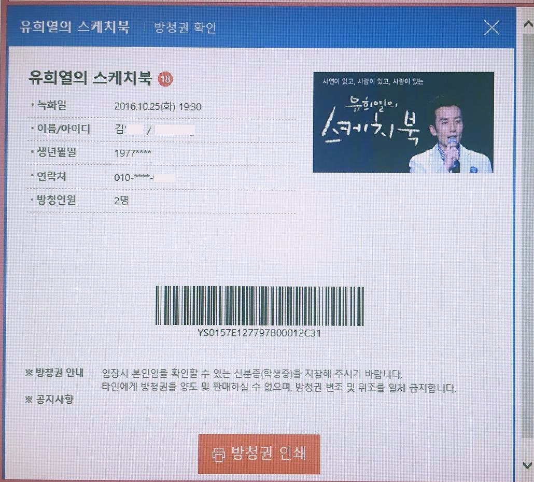This screenshot has height=482, width=534.
Task: Click the ID verification notice sentence
Action: pos(252,374)
